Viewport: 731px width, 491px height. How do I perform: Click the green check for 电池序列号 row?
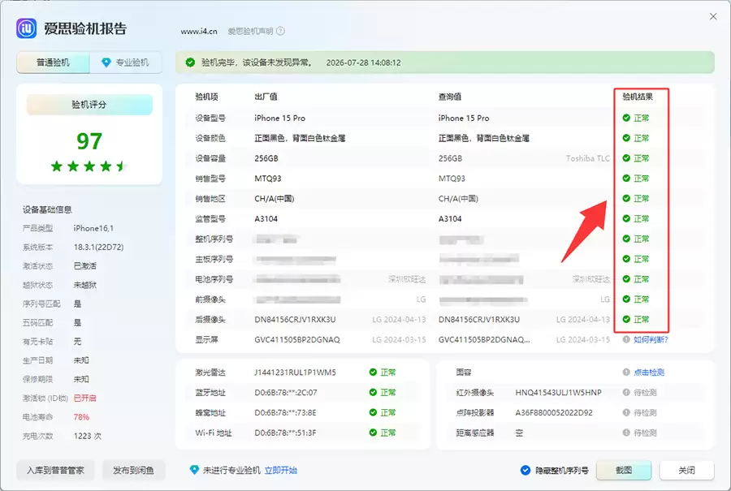tap(626, 279)
